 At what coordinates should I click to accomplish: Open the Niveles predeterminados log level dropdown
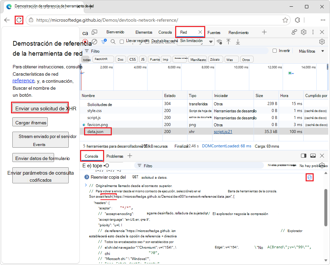coord(282,165)
